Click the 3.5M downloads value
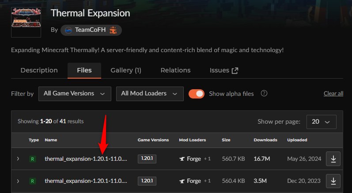This screenshot has width=352, height=193. pos(260,181)
